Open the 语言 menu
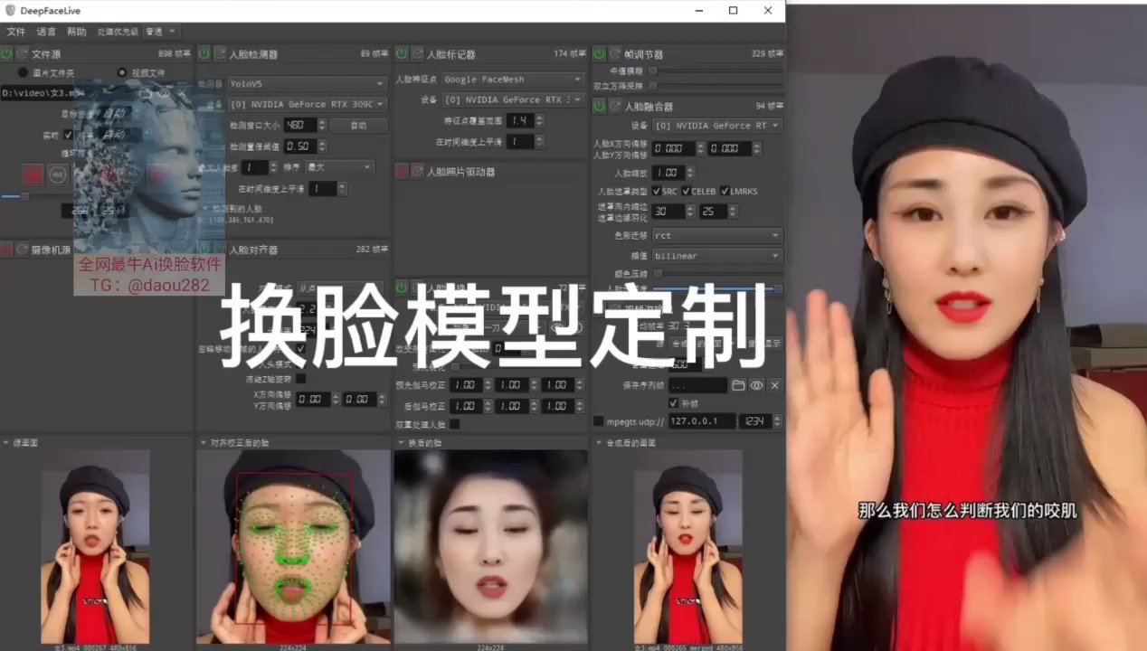The width and height of the screenshot is (1147, 651). (x=46, y=32)
